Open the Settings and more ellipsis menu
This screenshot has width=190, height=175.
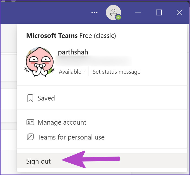tap(94, 12)
